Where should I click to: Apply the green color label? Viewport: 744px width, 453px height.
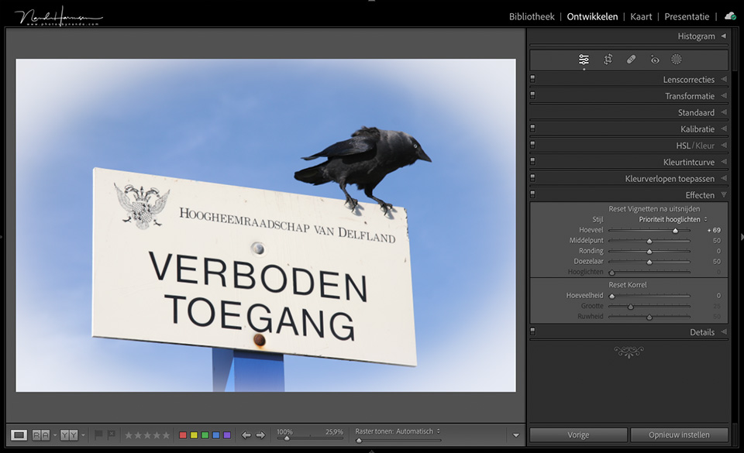[x=205, y=435]
